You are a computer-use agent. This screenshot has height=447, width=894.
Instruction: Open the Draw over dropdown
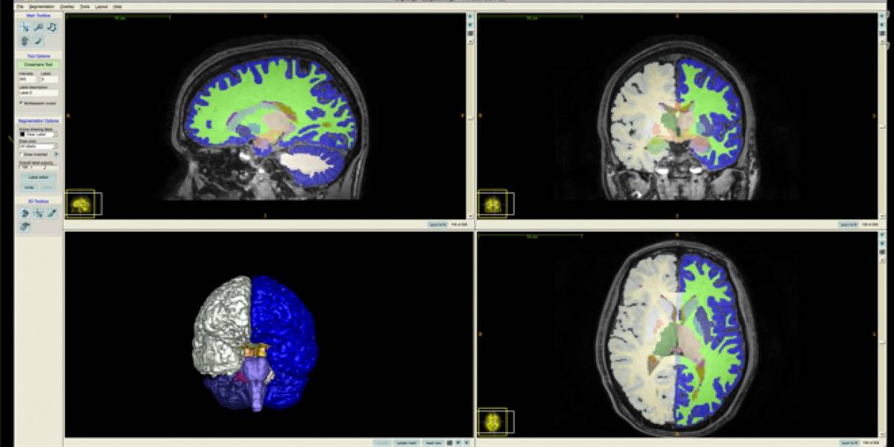[38, 146]
